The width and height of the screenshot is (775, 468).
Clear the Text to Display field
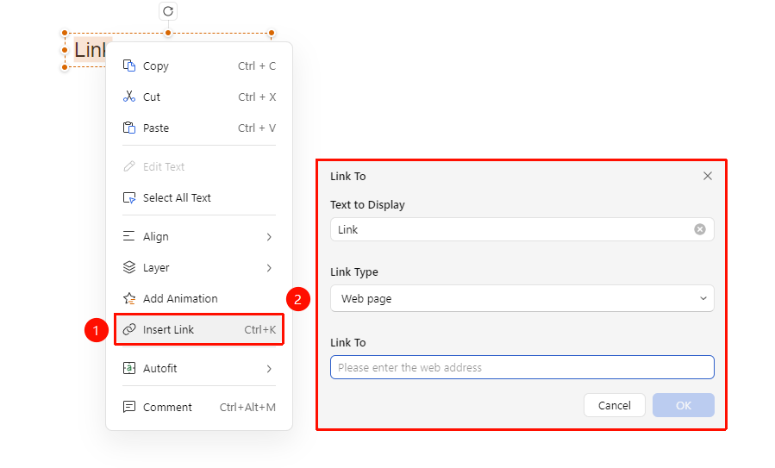click(700, 229)
